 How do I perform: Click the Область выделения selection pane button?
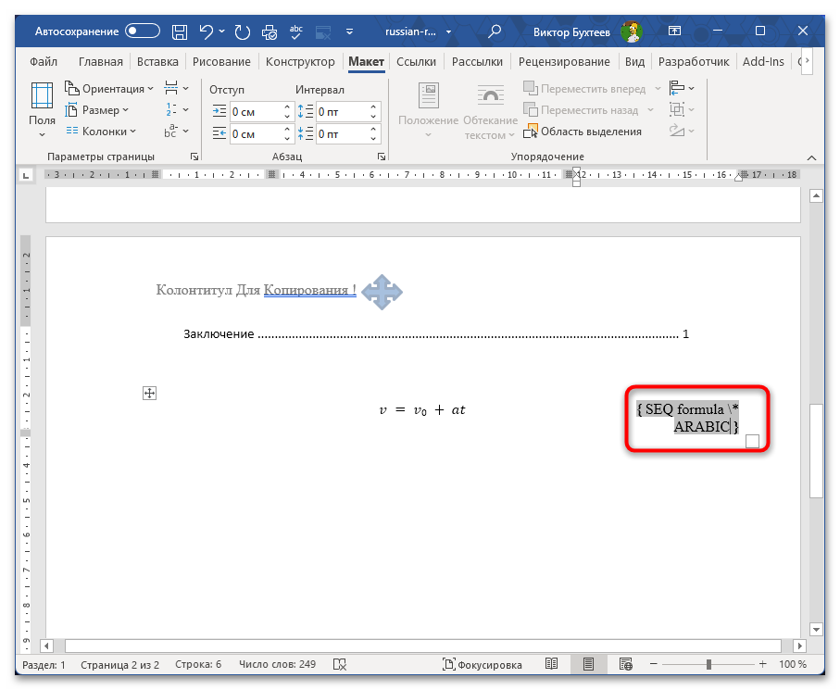pyautogui.click(x=583, y=132)
